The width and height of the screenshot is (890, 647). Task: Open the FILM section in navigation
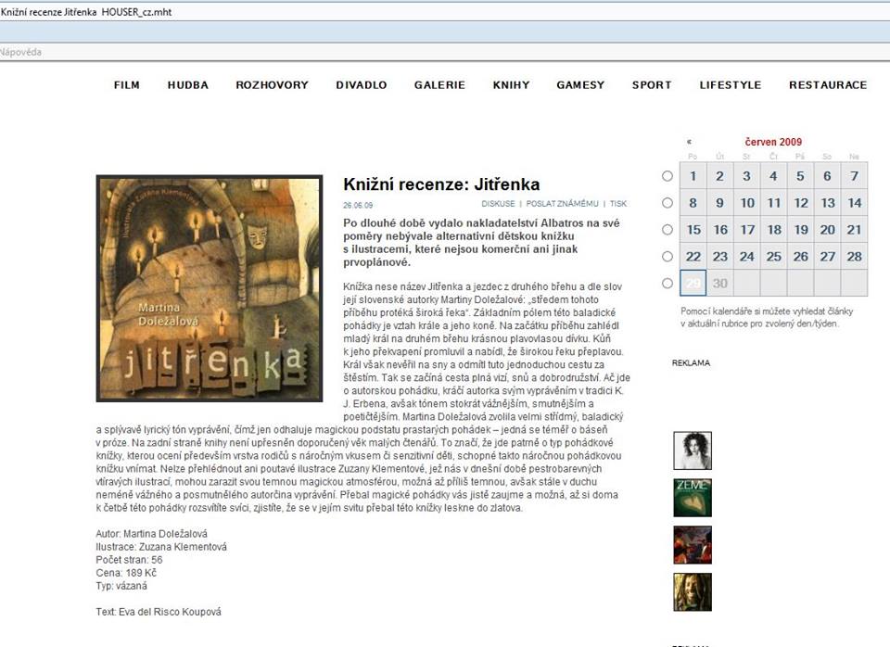pyautogui.click(x=127, y=85)
